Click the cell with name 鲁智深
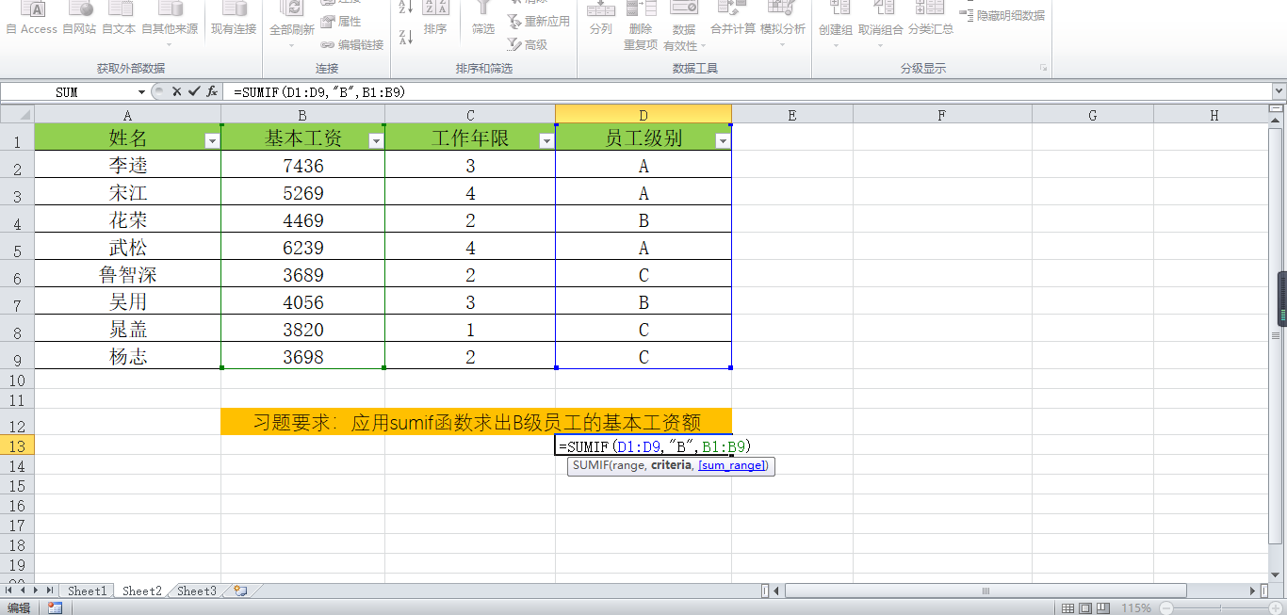 (128, 275)
